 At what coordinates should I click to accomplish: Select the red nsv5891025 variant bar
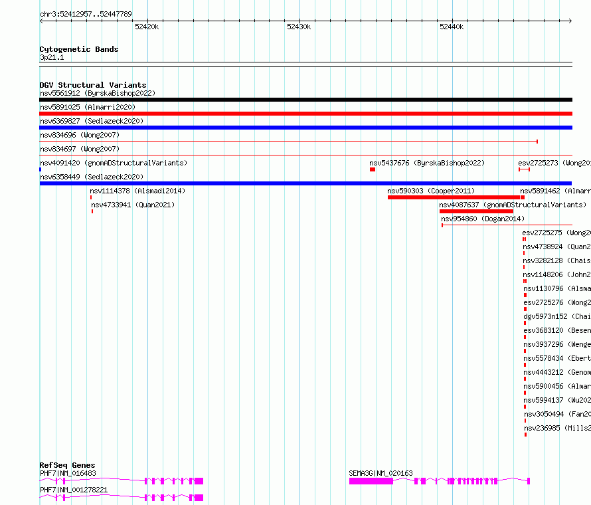click(305, 114)
